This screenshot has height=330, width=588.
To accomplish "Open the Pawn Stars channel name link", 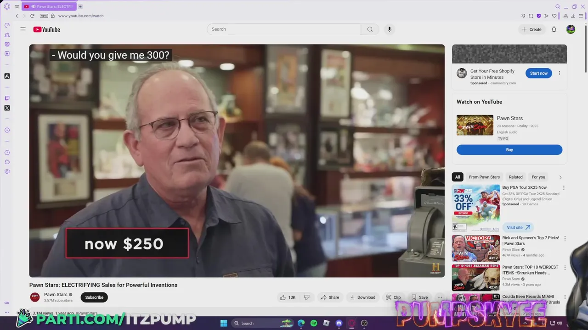I will point(56,295).
